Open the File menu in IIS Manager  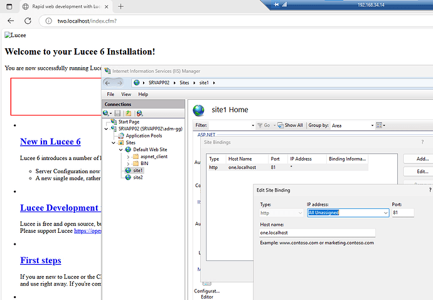click(110, 94)
